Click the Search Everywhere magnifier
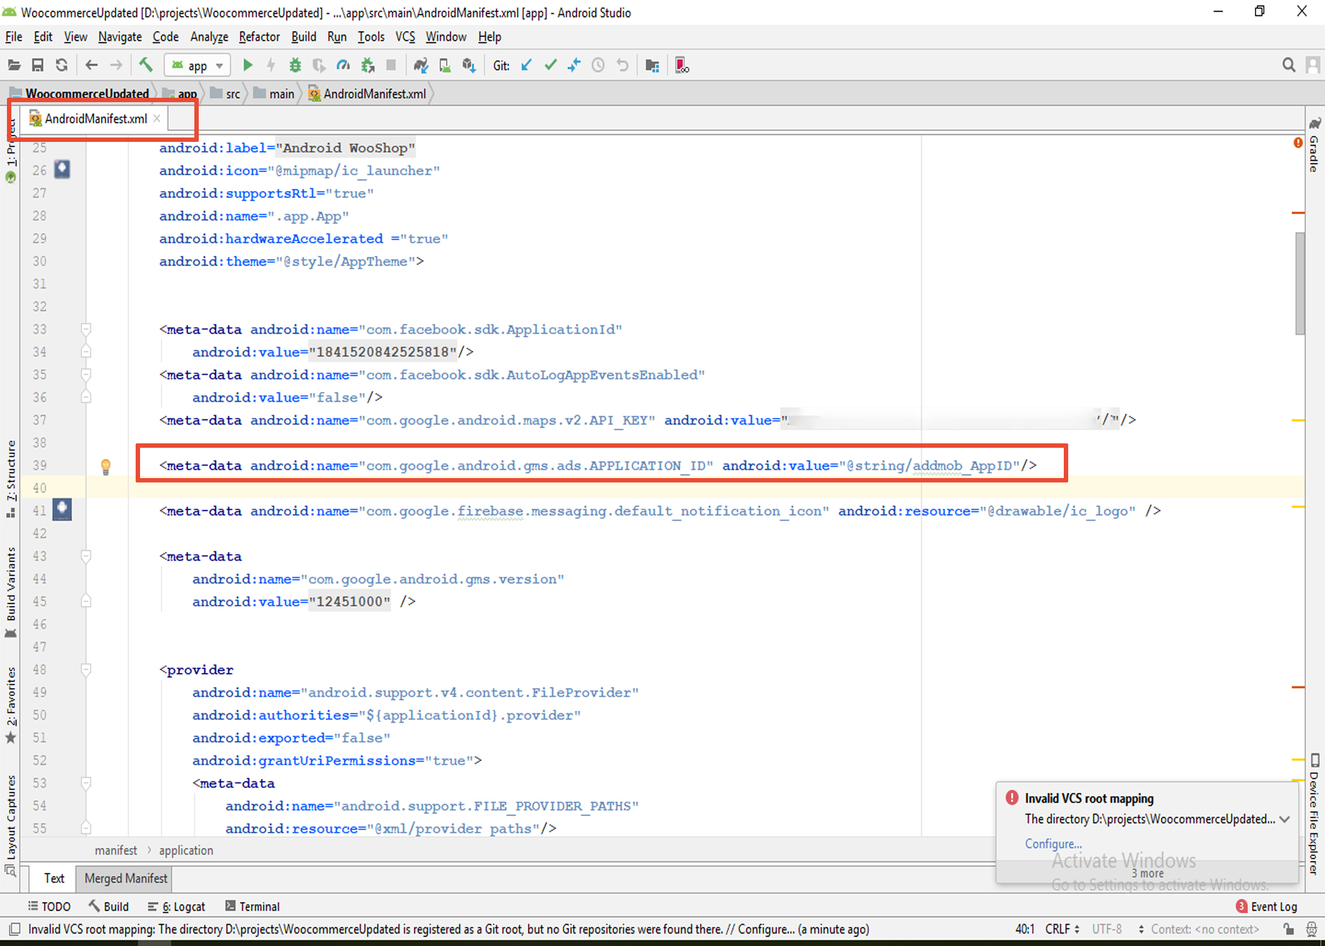 pos(1288,65)
